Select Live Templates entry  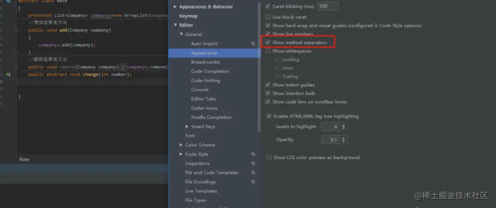pos(201,191)
